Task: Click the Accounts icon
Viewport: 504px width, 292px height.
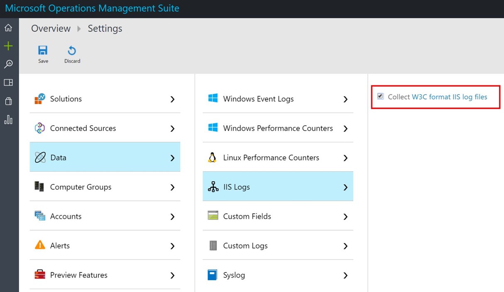Action: 40,216
